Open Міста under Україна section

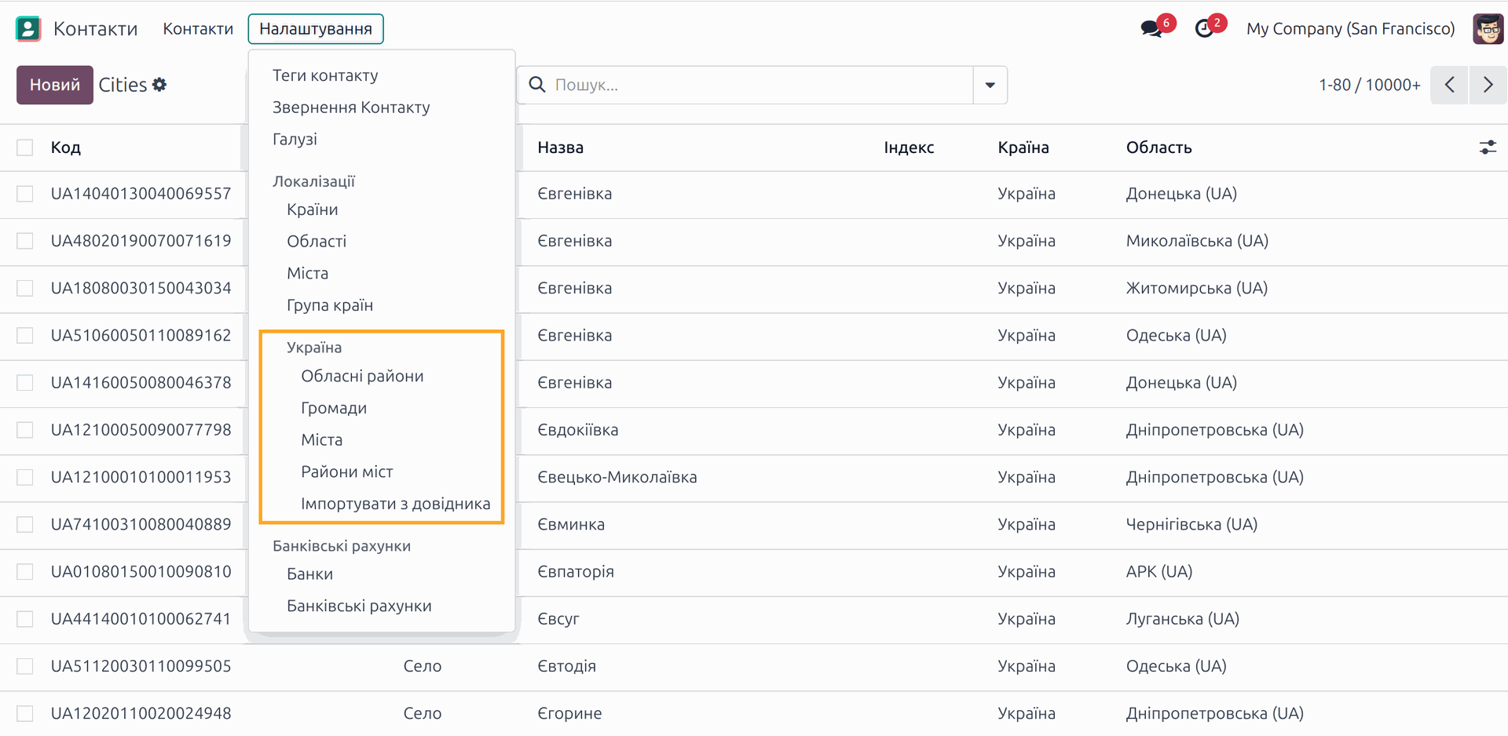321,440
